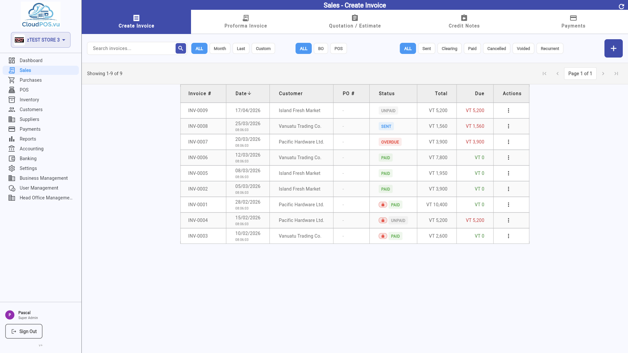Screen dimensions: 628x353
Task: Click the Page 1 of 1 indicator
Action: pos(580,74)
